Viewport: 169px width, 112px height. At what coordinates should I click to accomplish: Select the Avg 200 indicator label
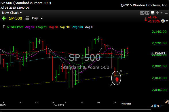65,27
